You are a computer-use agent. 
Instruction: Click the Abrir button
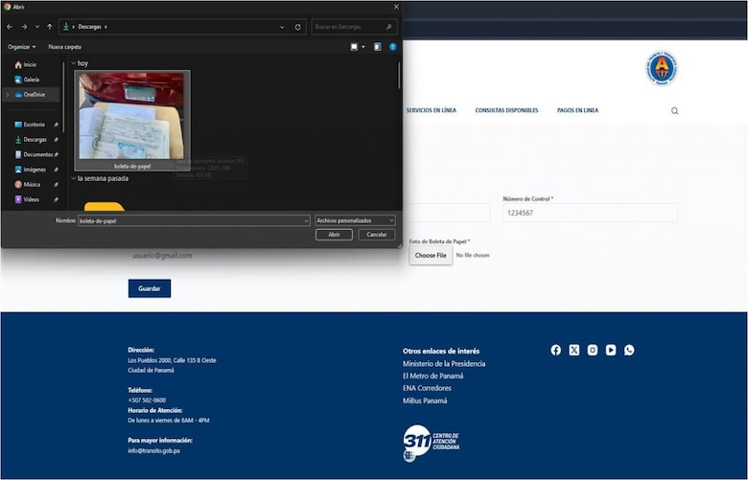pos(334,234)
